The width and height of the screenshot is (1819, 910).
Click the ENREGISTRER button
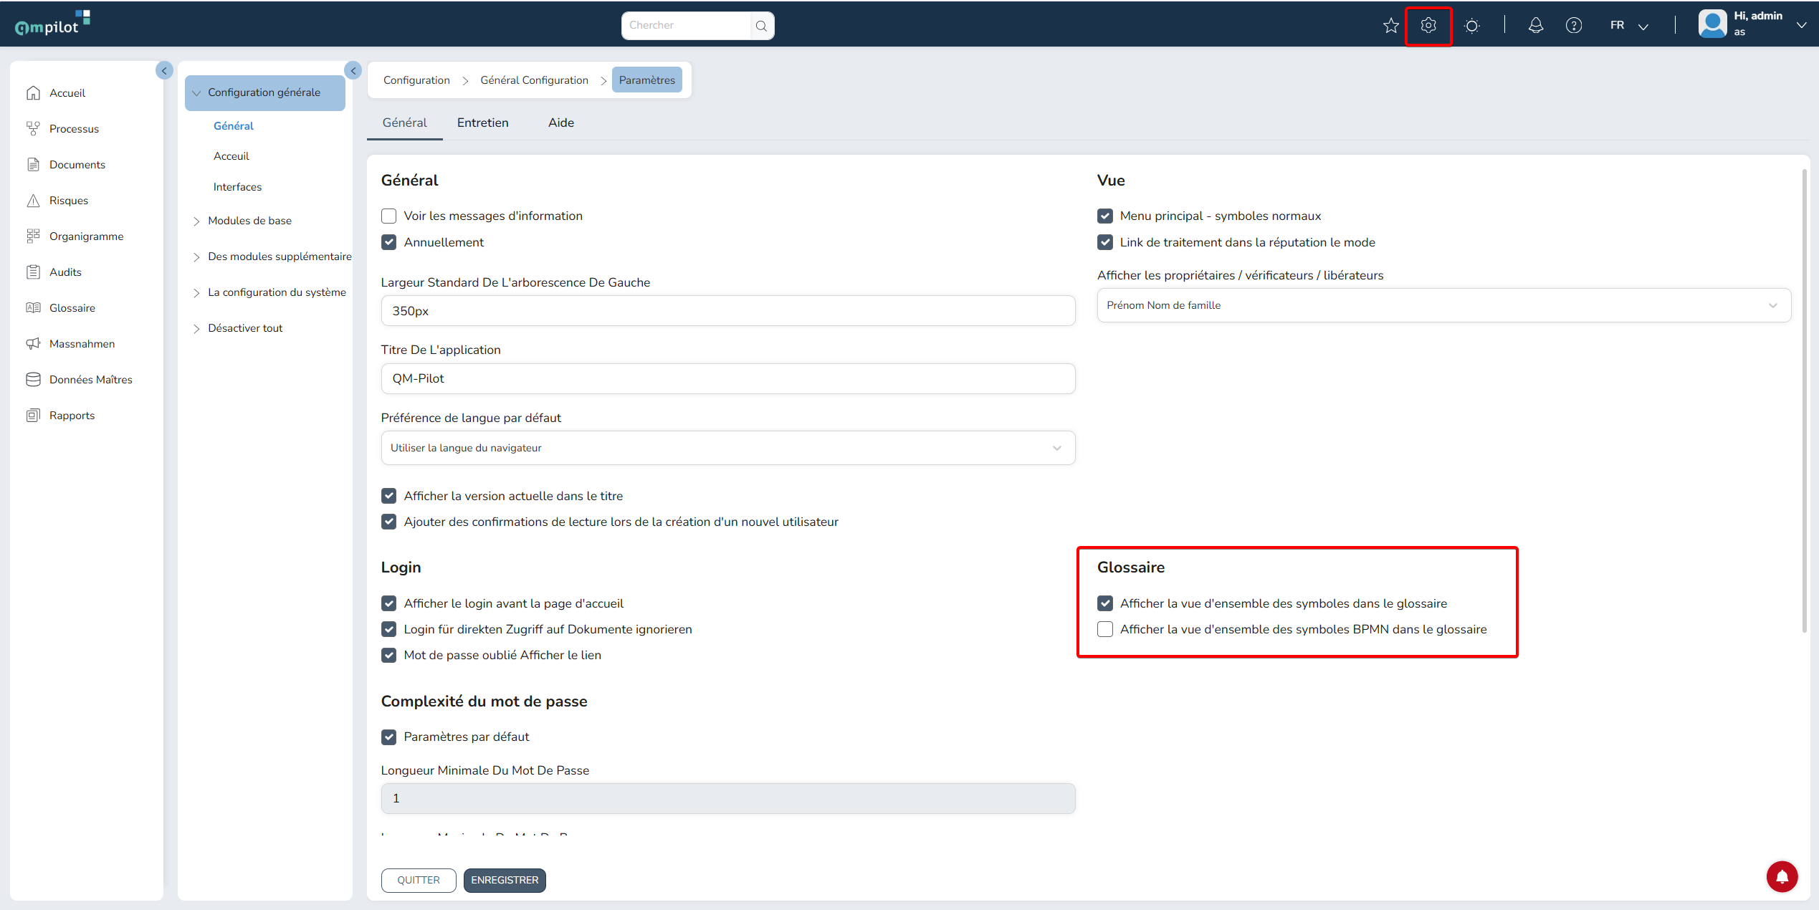pos(505,880)
